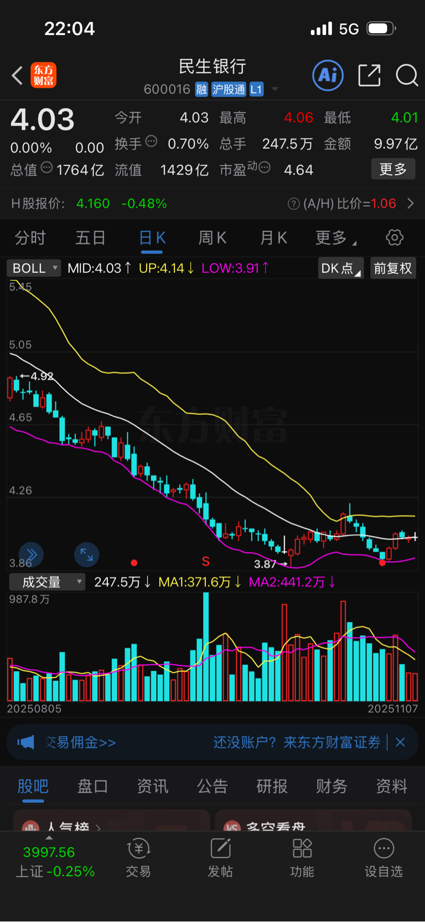Image resolution: width=425 pixels, height=922 pixels.
Task: Open the 东方财富 app logo
Action: [43, 75]
